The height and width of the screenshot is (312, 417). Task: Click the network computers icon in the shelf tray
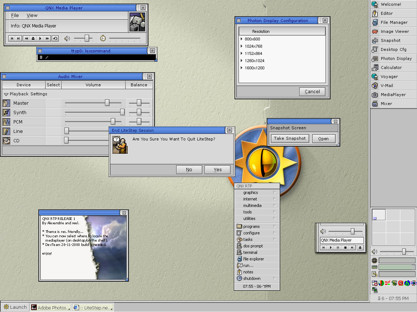[375, 290]
